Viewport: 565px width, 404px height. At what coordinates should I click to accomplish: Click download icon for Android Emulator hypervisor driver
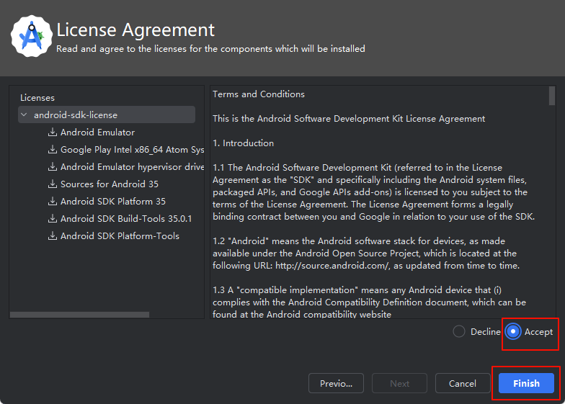click(52, 167)
